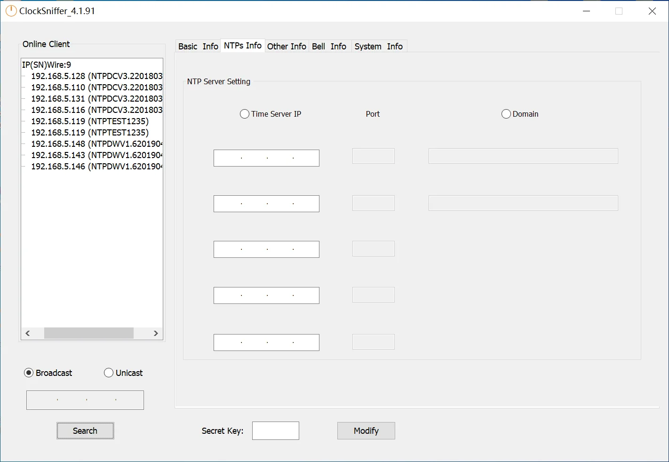Image resolution: width=669 pixels, height=462 pixels.
Task: Go to the System Info tab
Action: point(378,46)
